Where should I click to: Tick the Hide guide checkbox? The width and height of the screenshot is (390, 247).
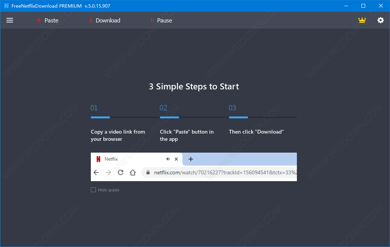93,190
